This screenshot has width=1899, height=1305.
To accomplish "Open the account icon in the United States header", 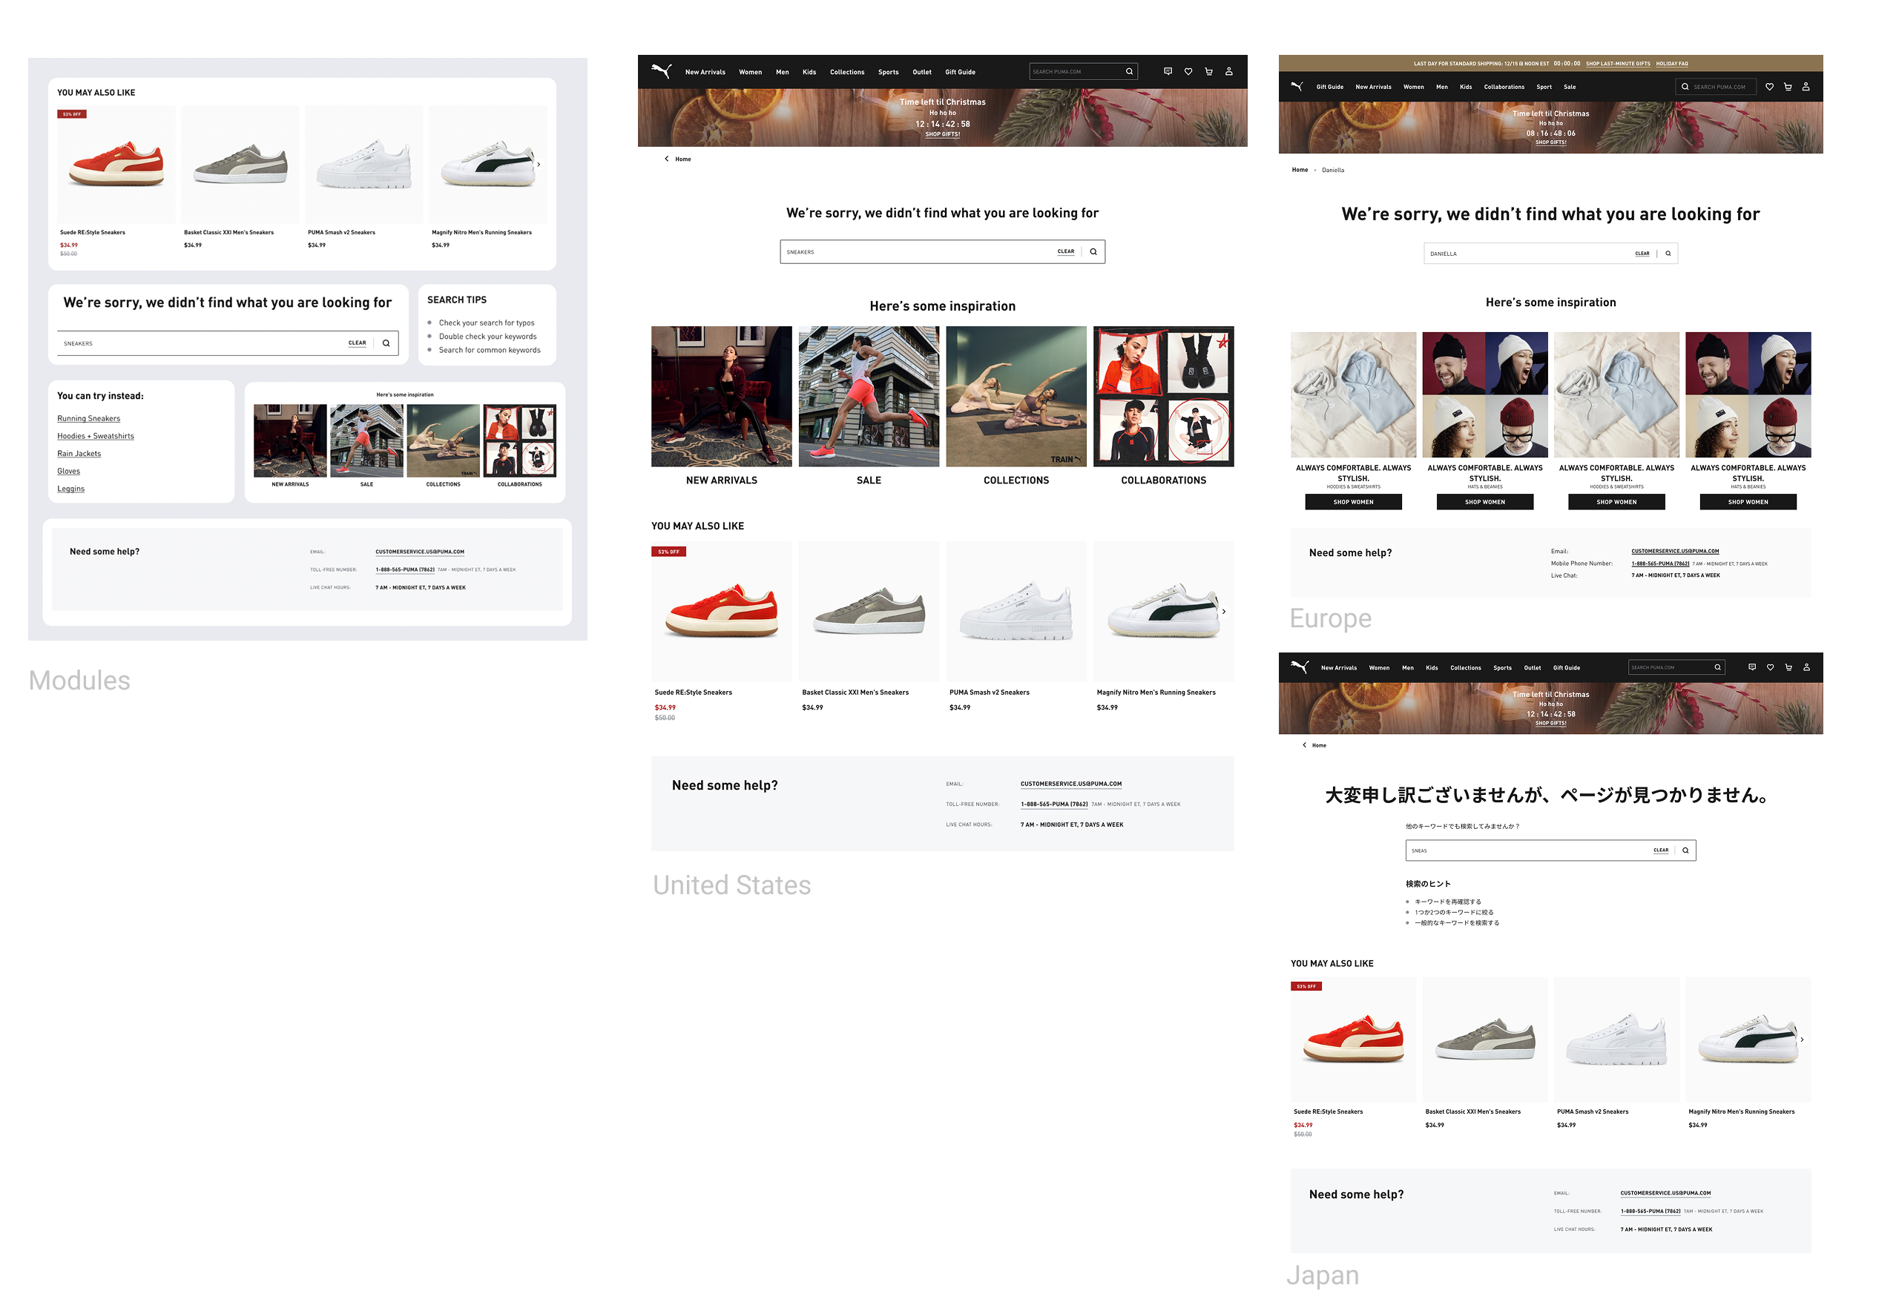I will (1228, 71).
